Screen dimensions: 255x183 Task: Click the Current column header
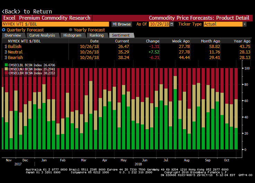pyautogui.click(x=122, y=41)
